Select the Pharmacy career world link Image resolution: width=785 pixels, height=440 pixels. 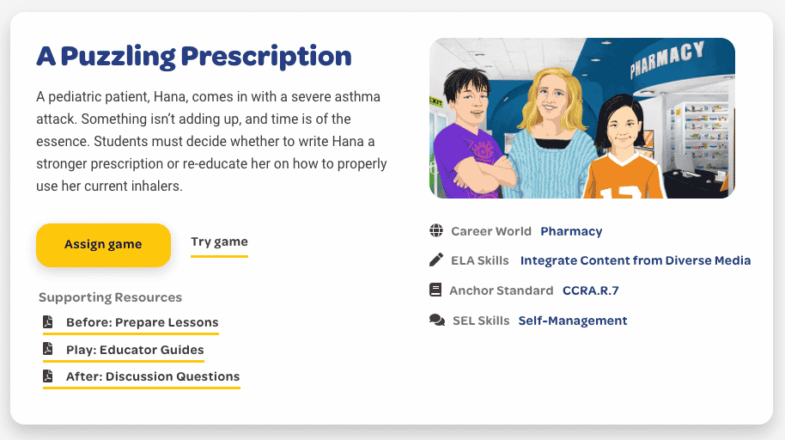pos(571,231)
